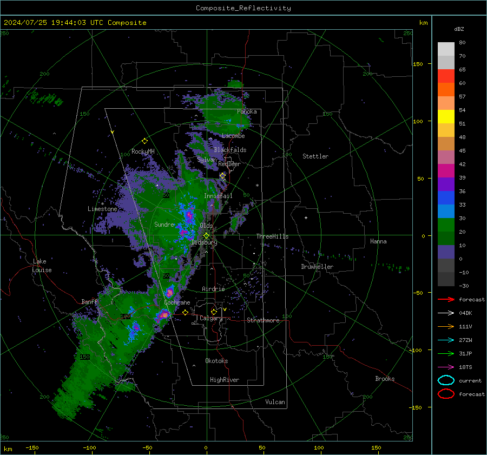This screenshot has width=487, height=455.
Task: Click the RedDeer label
Action: (229, 164)
